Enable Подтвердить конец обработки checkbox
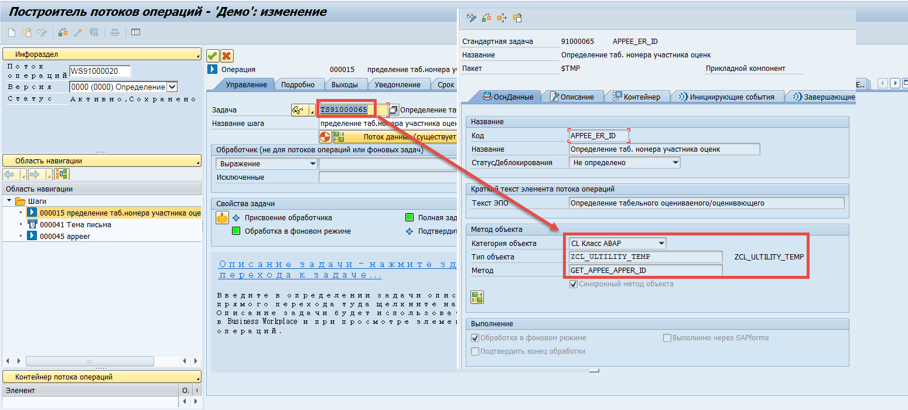 point(475,351)
